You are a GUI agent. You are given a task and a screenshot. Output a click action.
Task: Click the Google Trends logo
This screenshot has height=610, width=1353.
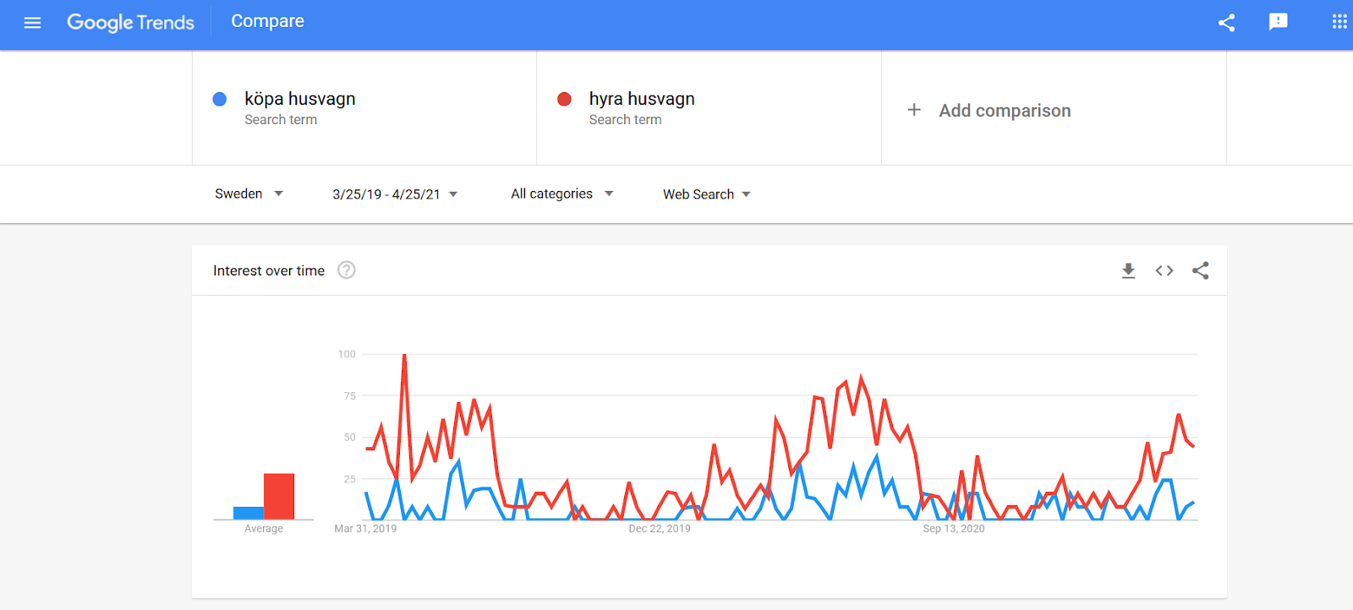[130, 23]
